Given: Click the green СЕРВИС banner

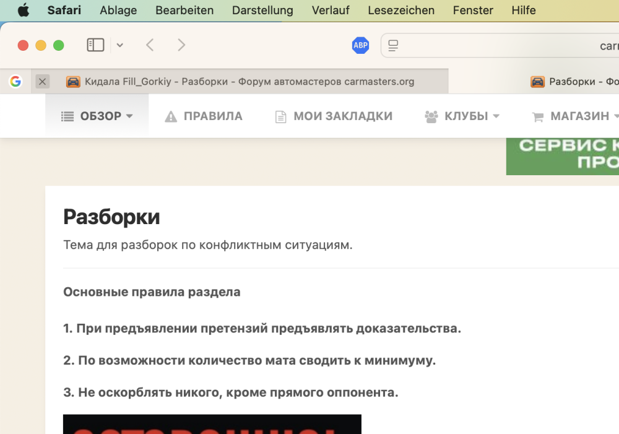Looking at the screenshot, I should [563, 157].
